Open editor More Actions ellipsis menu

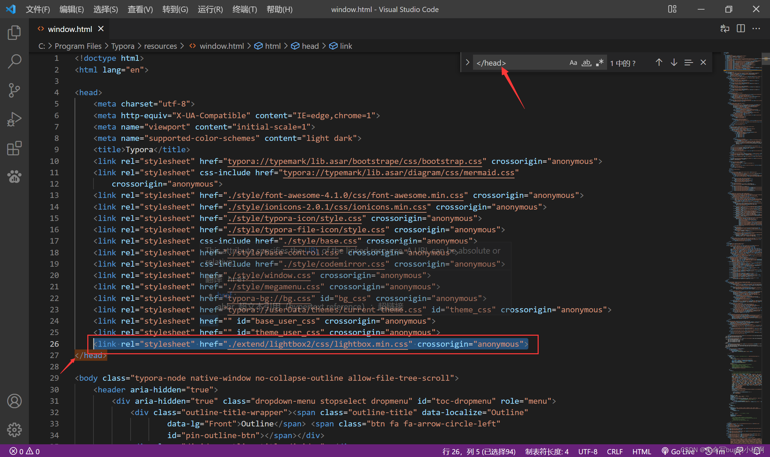[756, 29]
